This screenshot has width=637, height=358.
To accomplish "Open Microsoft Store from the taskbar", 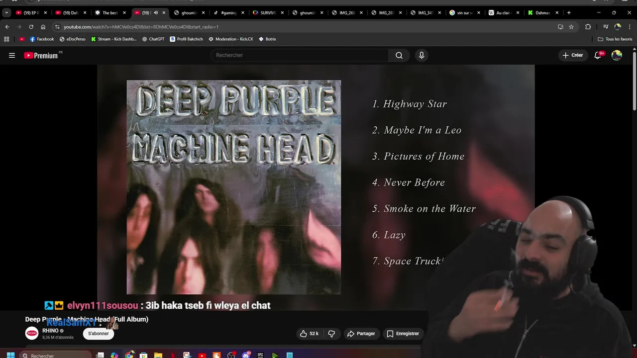I will pos(144,355).
